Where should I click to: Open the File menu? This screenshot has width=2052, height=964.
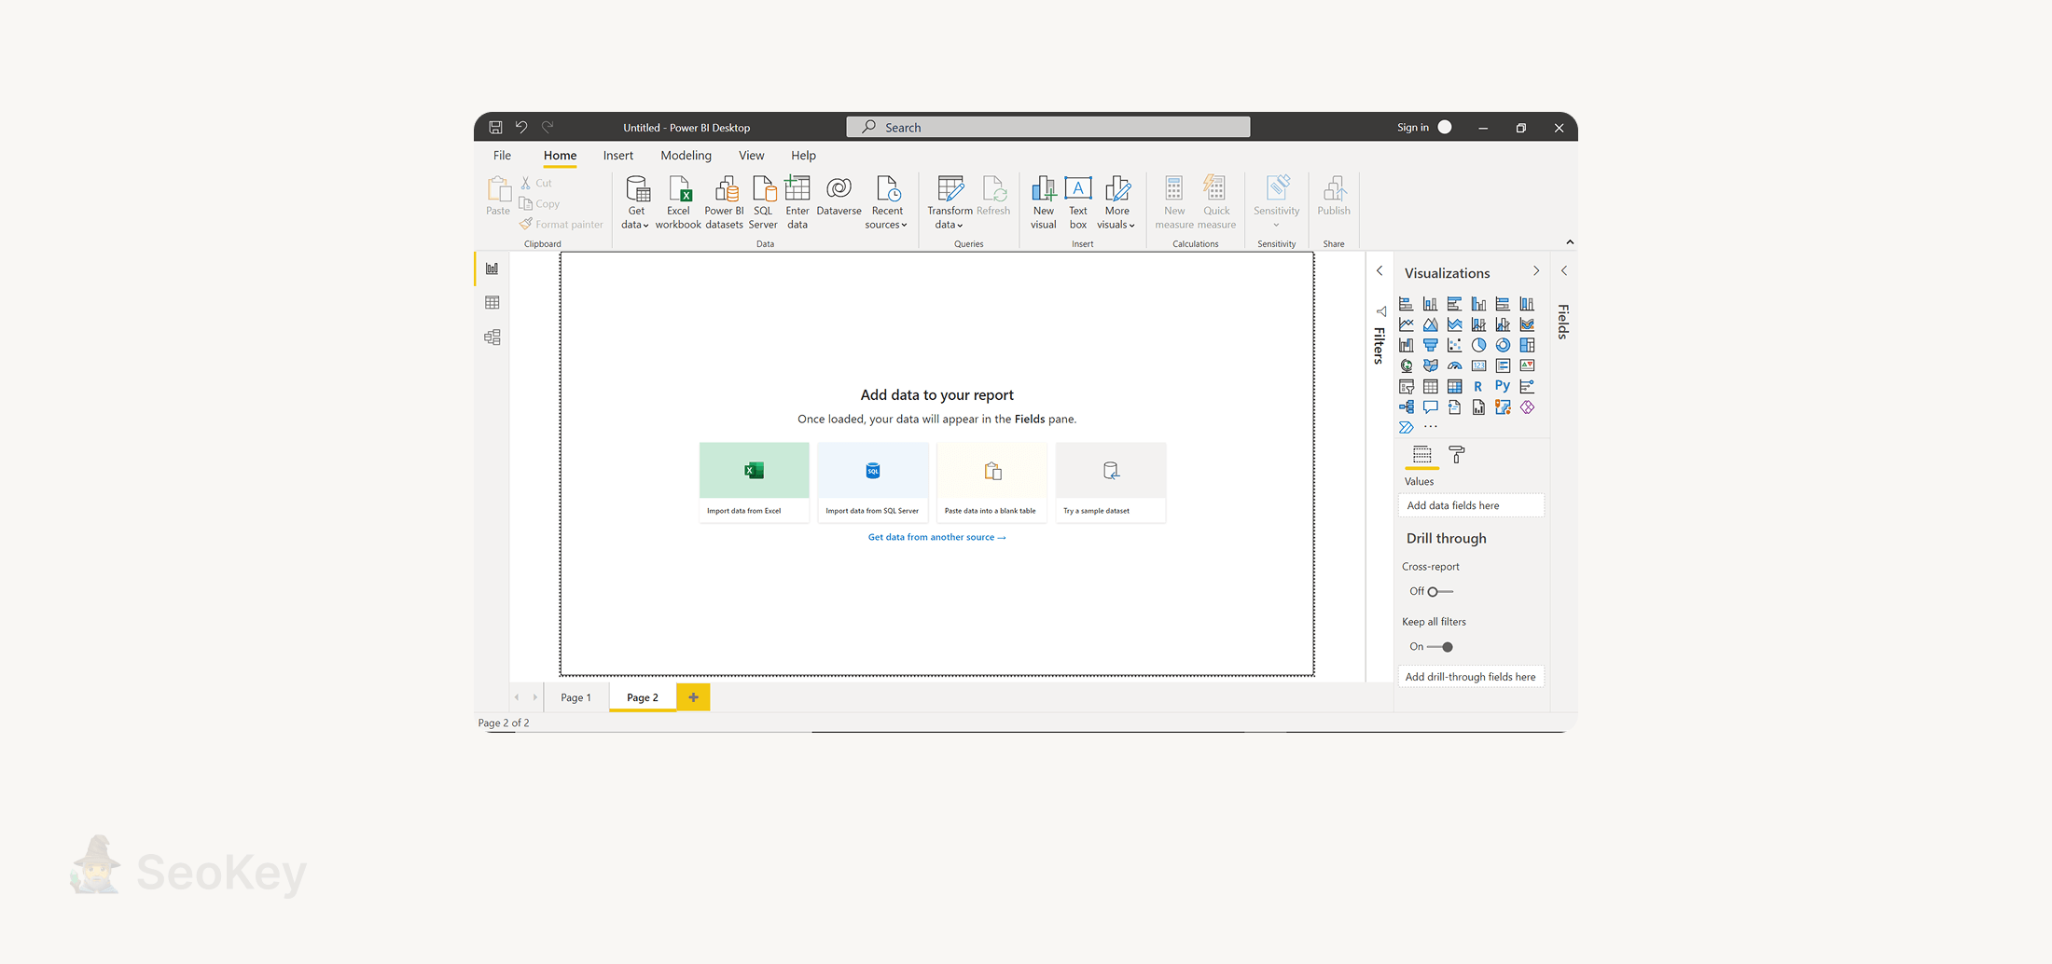[502, 156]
